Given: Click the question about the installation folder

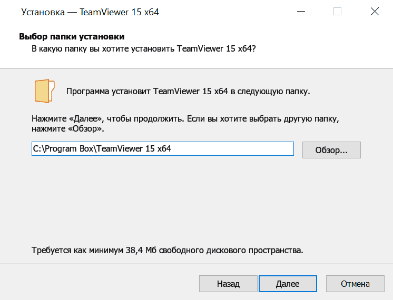Looking at the screenshot, I should [144, 48].
